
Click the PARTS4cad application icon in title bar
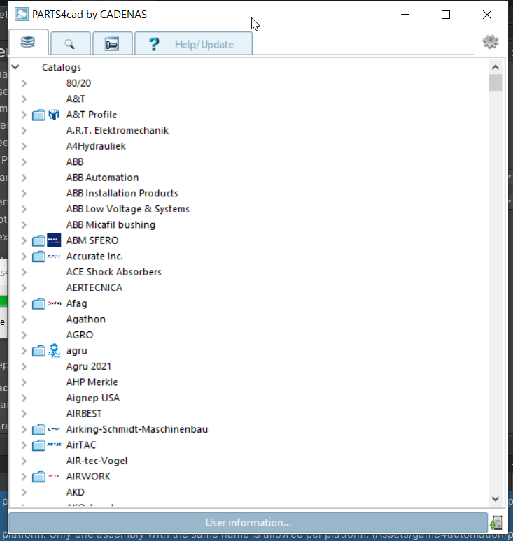tap(22, 15)
